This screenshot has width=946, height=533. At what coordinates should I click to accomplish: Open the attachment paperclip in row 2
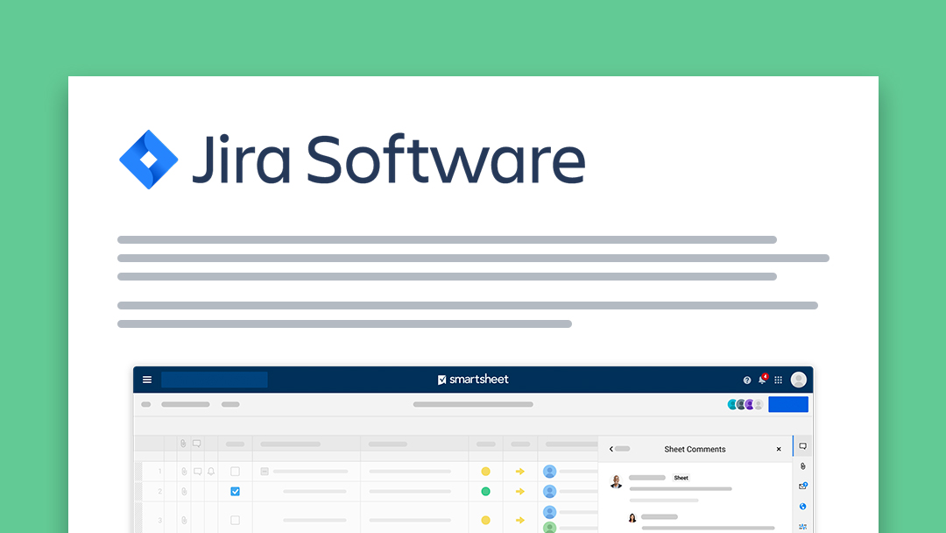point(184,492)
